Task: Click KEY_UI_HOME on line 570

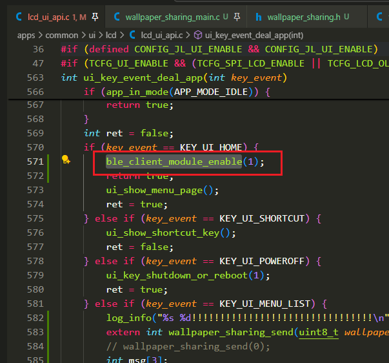Action: click(x=211, y=147)
